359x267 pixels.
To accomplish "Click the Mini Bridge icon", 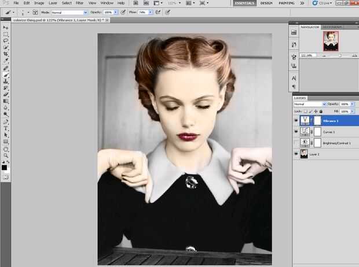I will tap(146, 3).
